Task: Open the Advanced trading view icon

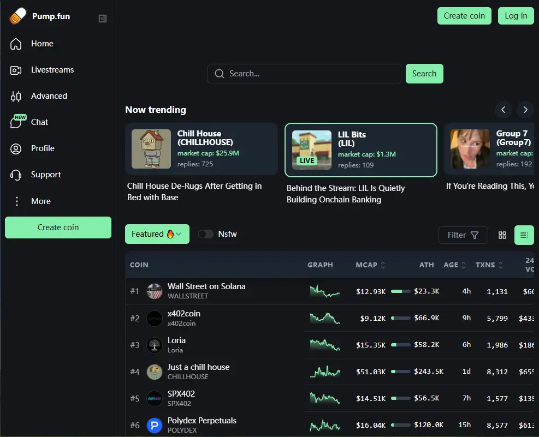Action: [x=16, y=97]
